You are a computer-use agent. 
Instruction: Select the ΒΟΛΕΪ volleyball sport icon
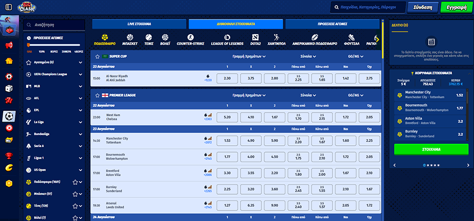pyautogui.click(x=165, y=39)
